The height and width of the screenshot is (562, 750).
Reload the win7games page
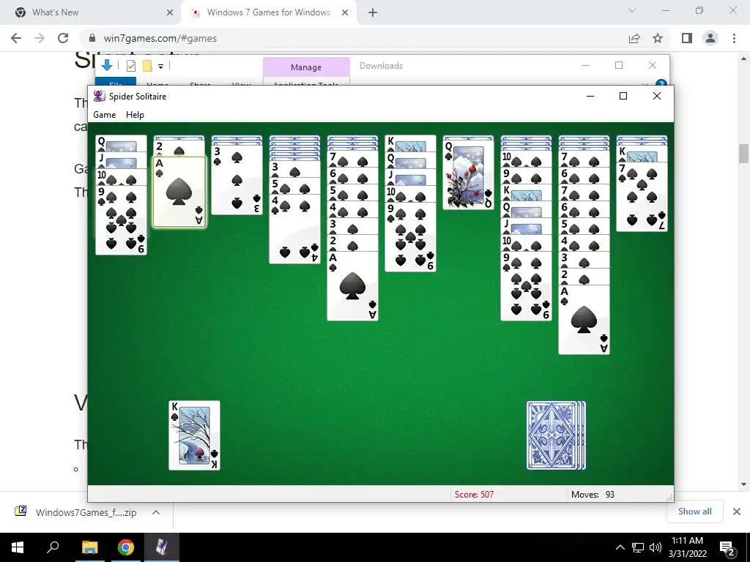pos(63,38)
